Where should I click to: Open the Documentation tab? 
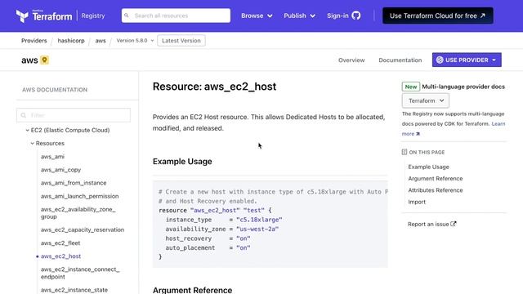(400, 60)
